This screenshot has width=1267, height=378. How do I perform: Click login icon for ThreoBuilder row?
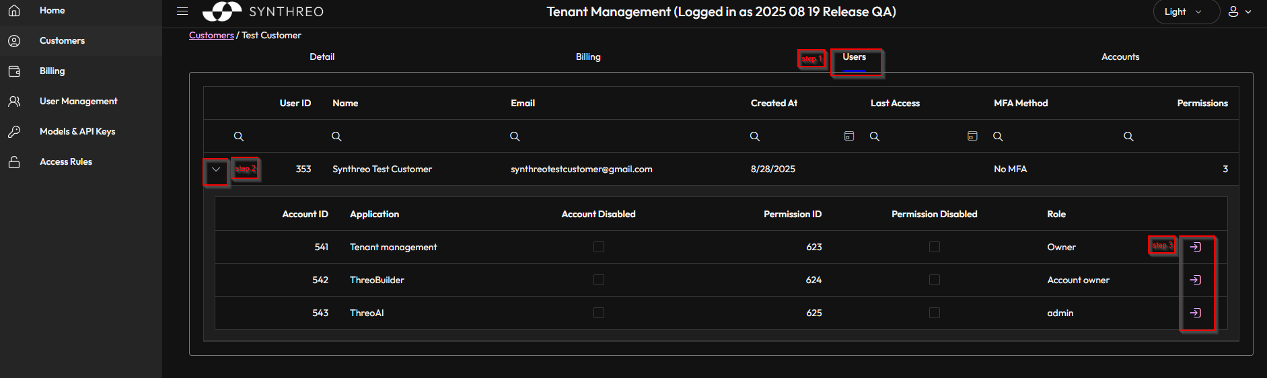(x=1196, y=280)
